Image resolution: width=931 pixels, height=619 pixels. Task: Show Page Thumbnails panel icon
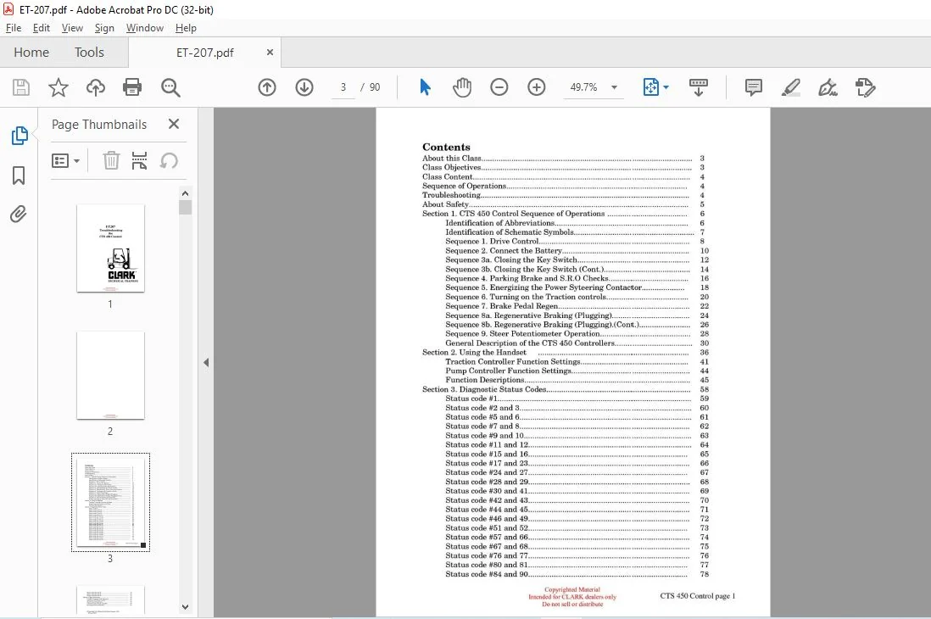click(x=20, y=136)
